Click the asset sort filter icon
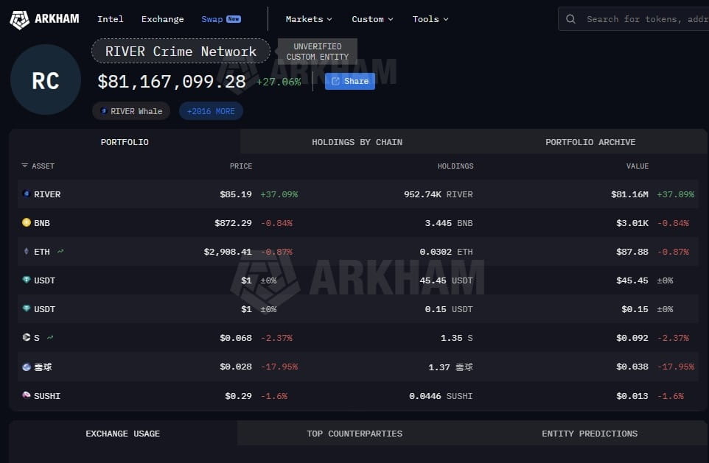The image size is (709, 463). click(x=25, y=166)
